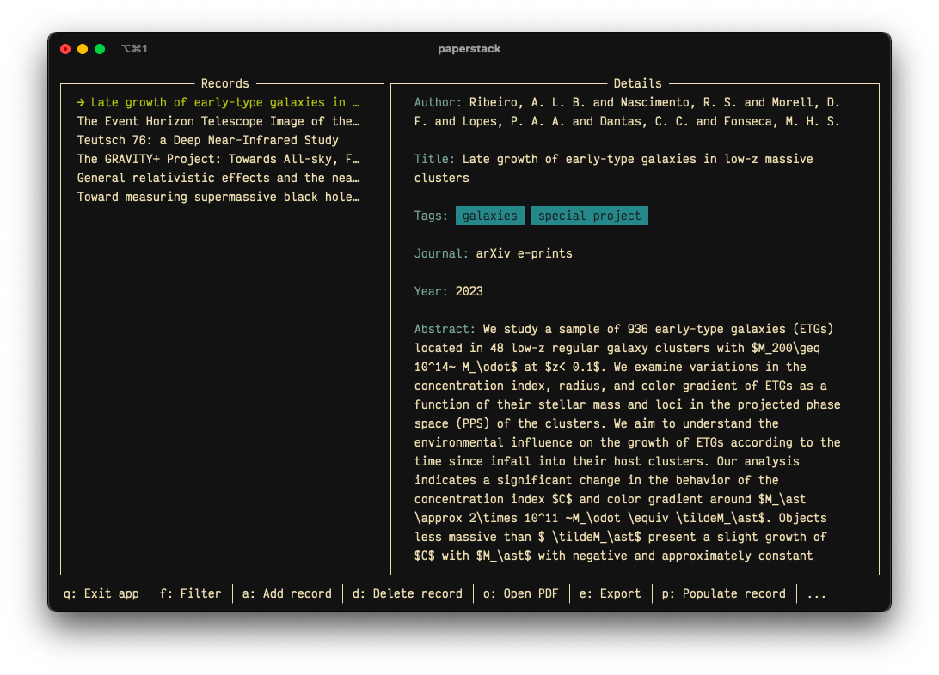Click the "e: Export" command

[611, 593]
